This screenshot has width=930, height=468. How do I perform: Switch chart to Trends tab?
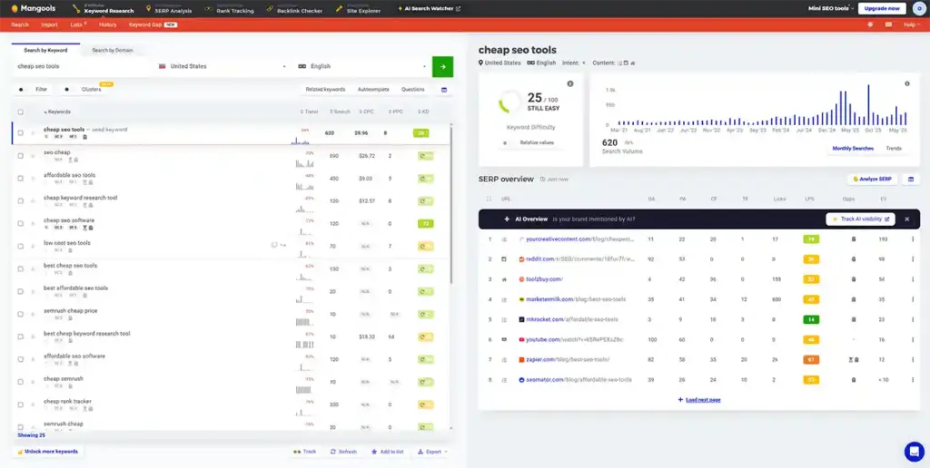[894, 148]
